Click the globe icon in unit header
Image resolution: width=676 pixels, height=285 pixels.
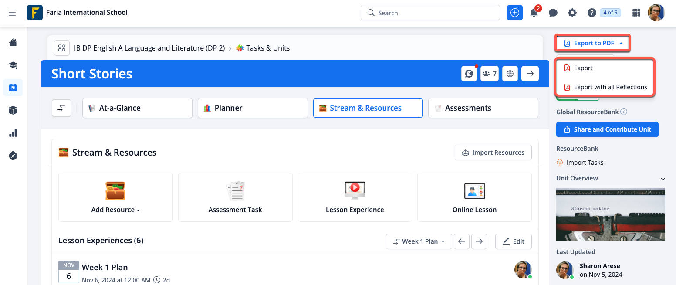510,74
